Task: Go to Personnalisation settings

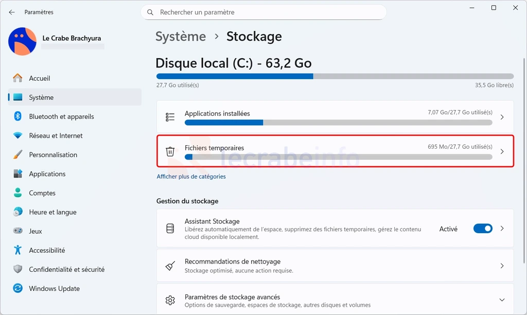Action: click(75, 154)
